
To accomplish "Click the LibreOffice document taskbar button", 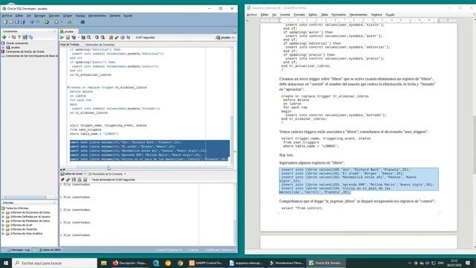I will pos(246,263).
